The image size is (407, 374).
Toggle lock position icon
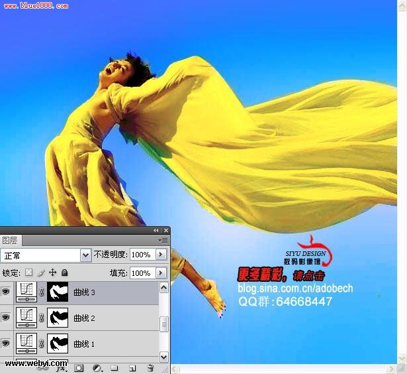(x=53, y=273)
